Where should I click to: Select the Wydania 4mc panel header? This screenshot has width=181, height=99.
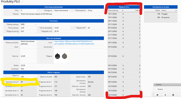124,7
